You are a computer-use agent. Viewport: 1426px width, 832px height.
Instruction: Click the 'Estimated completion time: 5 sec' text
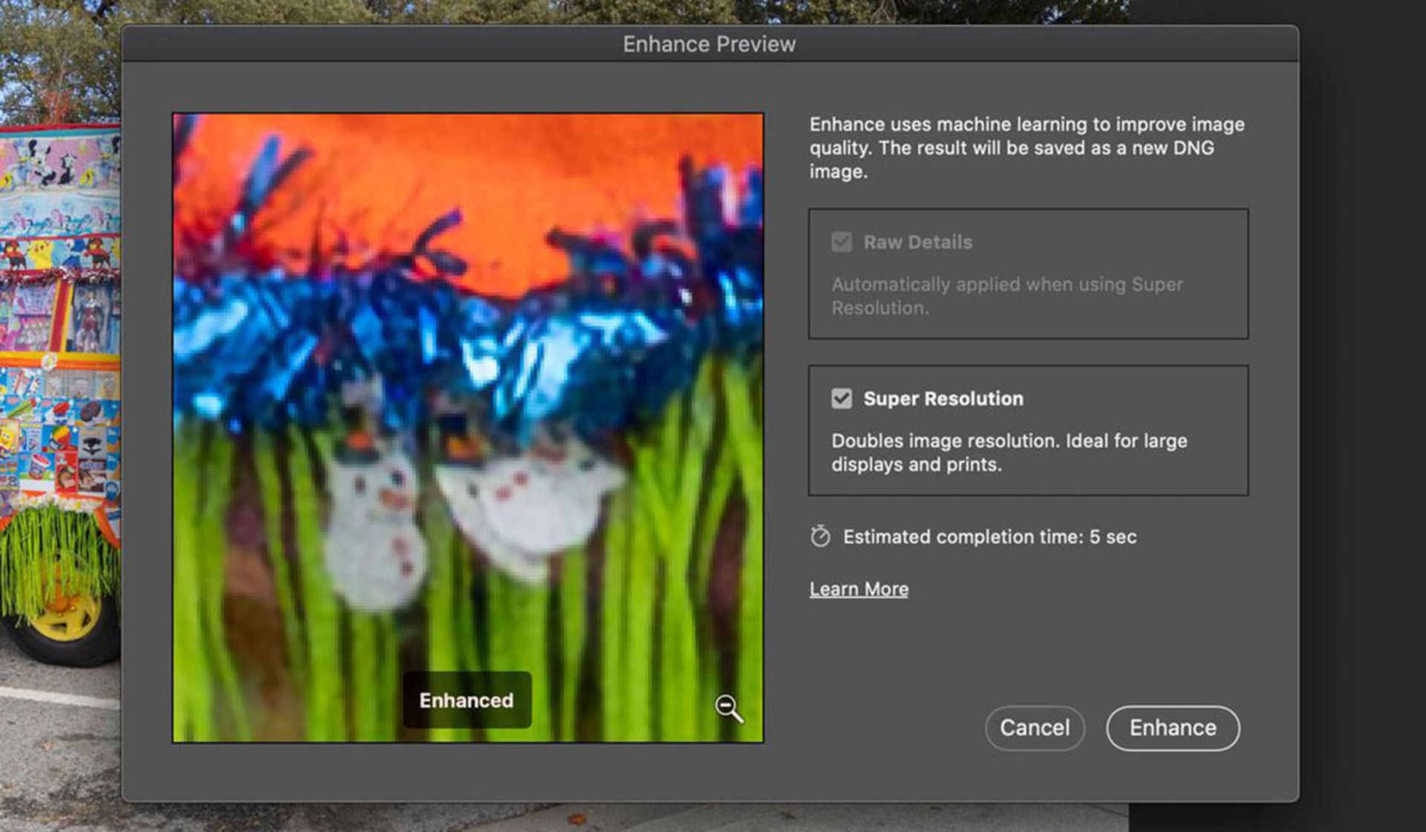(x=989, y=537)
